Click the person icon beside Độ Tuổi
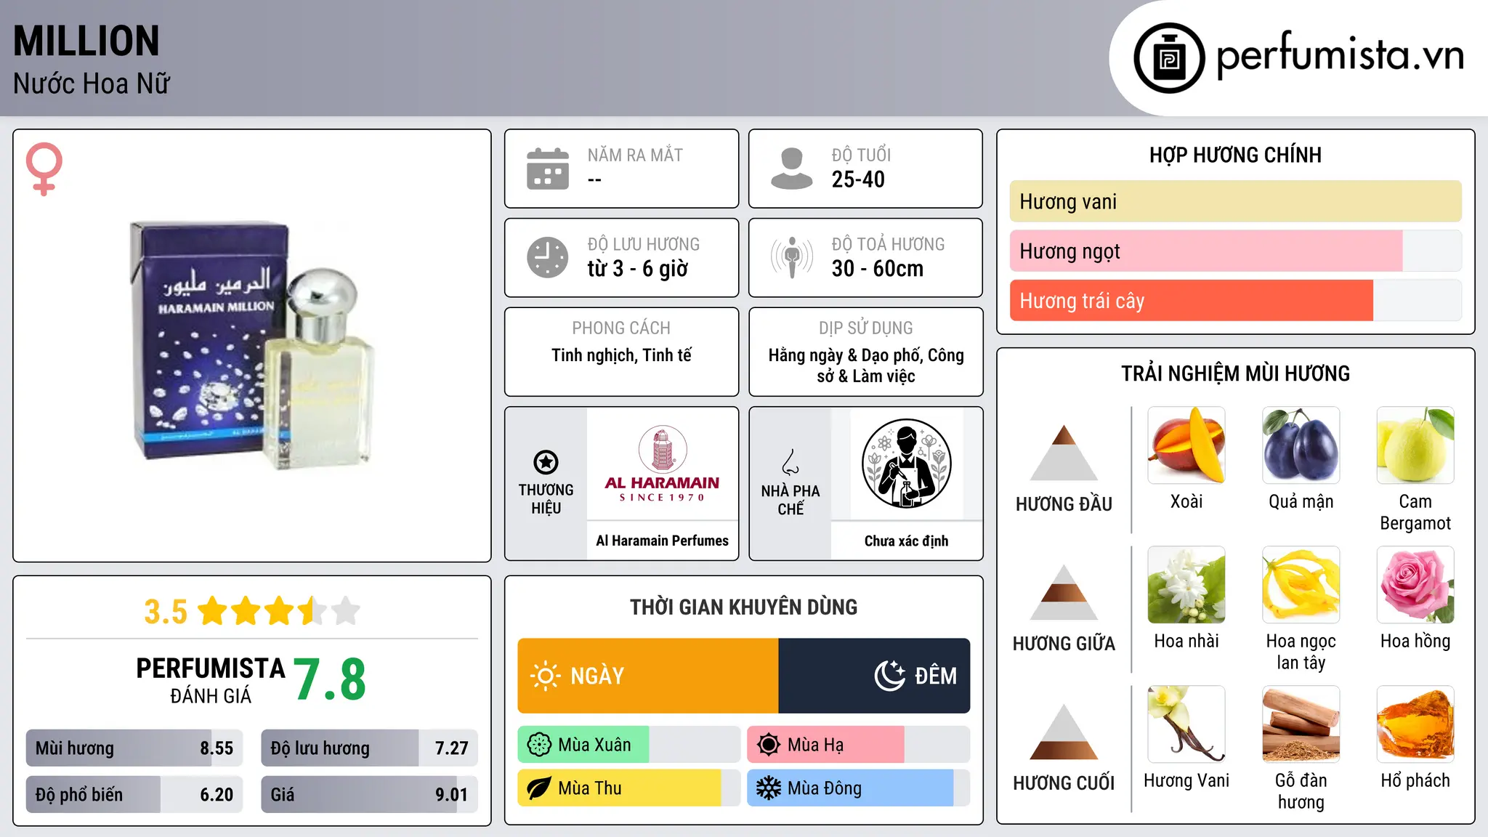The width and height of the screenshot is (1488, 837). click(792, 169)
